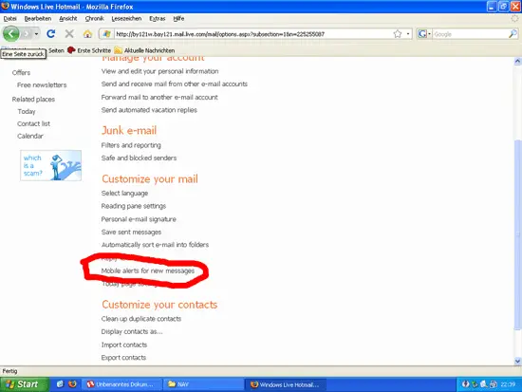
Task: Open Display contacts as...
Action: tap(132, 331)
